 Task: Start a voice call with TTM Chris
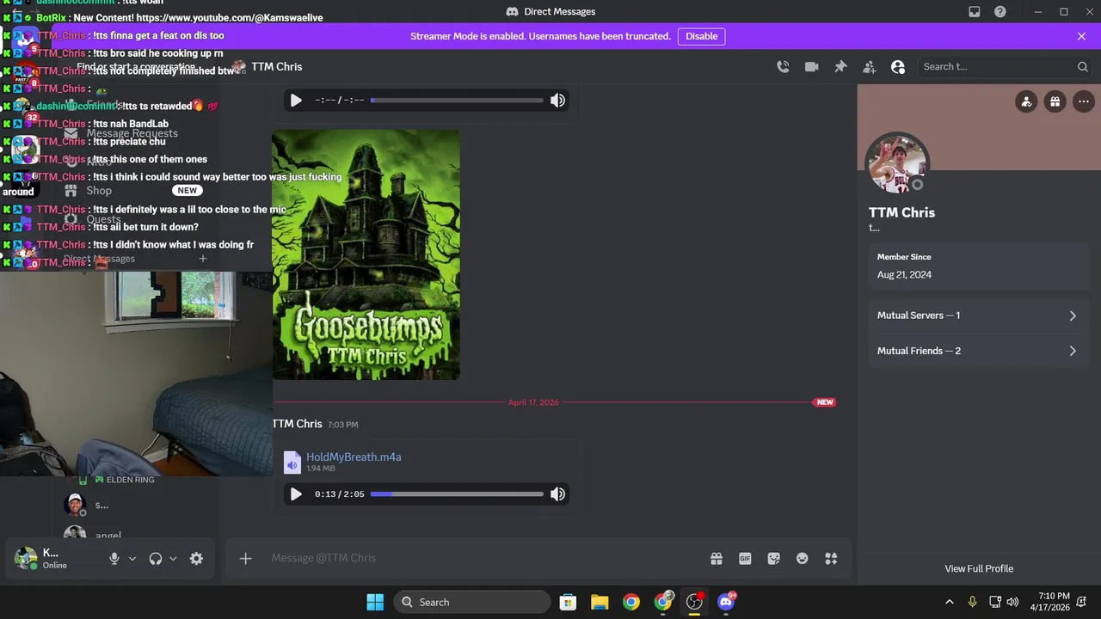783,66
